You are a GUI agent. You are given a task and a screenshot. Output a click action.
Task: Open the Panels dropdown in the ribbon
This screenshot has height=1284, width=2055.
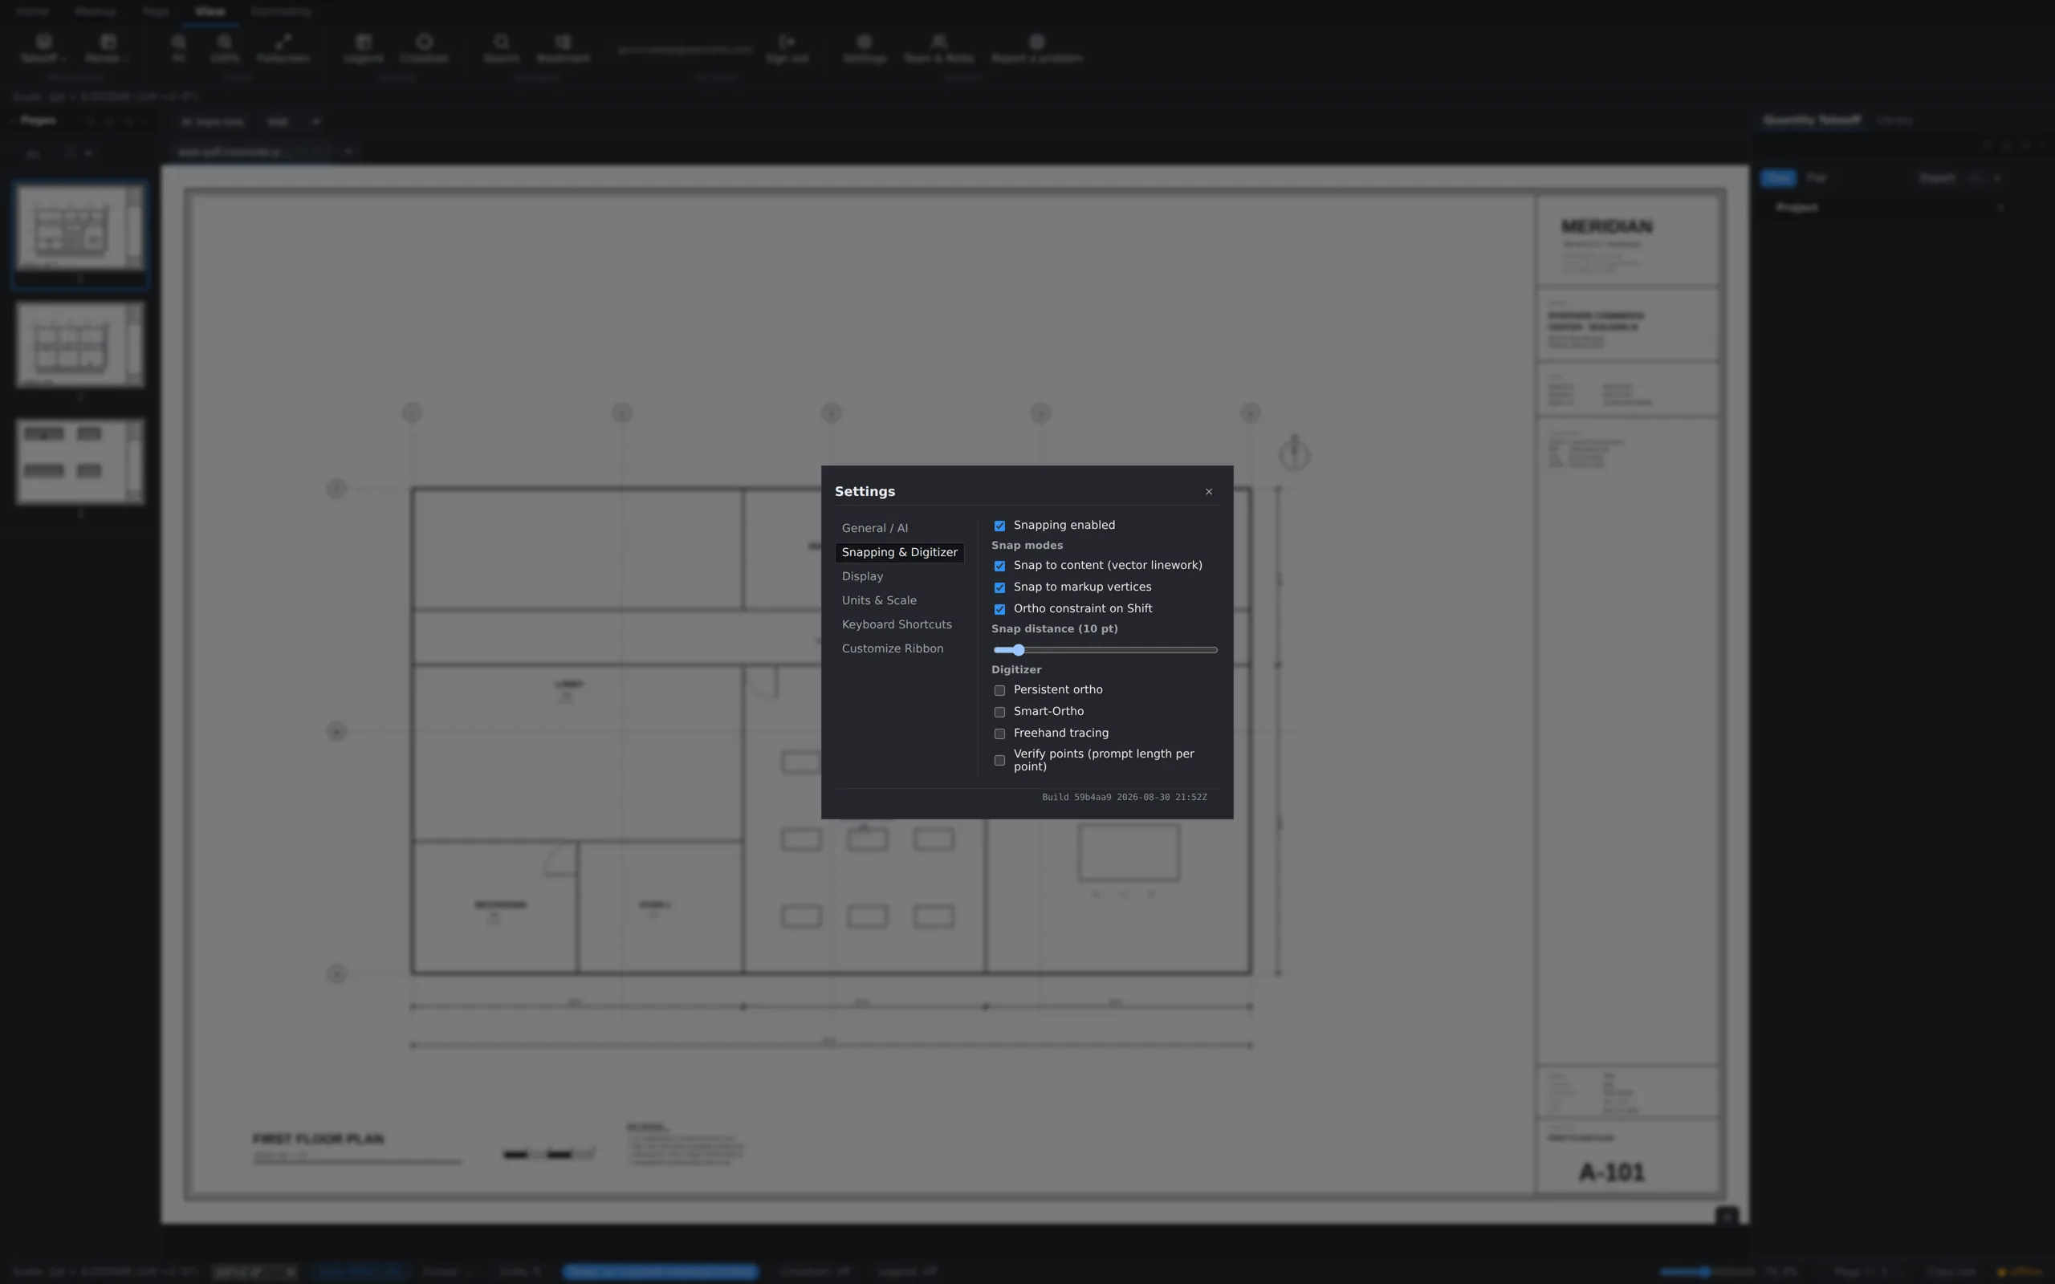(x=106, y=48)
